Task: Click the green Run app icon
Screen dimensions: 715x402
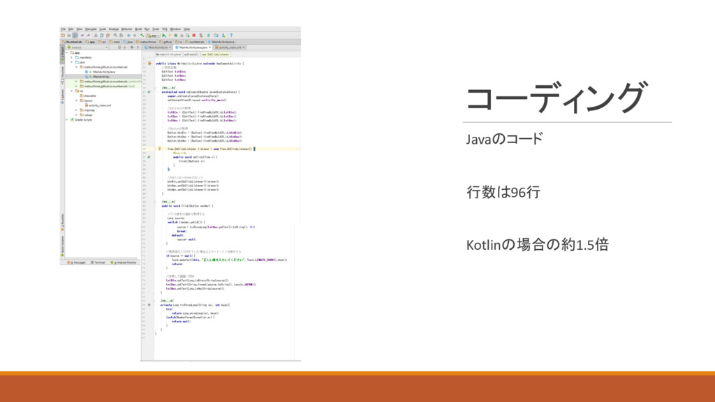Action: pos(164,36)
